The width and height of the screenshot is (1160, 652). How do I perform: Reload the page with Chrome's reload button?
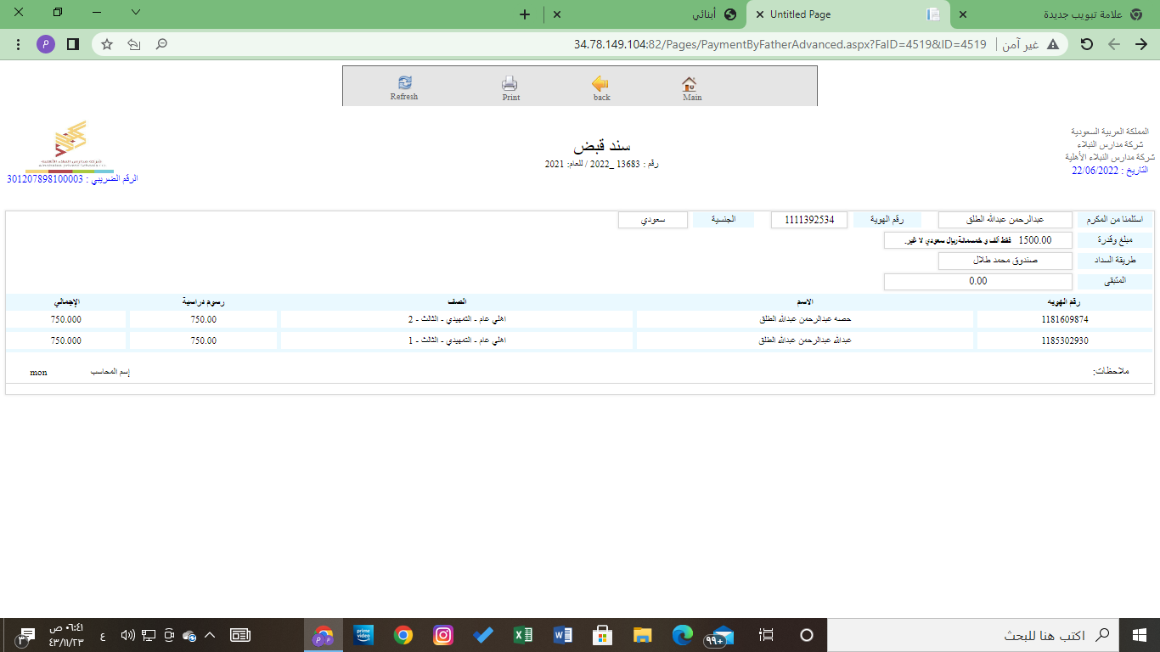point(1086,44)
